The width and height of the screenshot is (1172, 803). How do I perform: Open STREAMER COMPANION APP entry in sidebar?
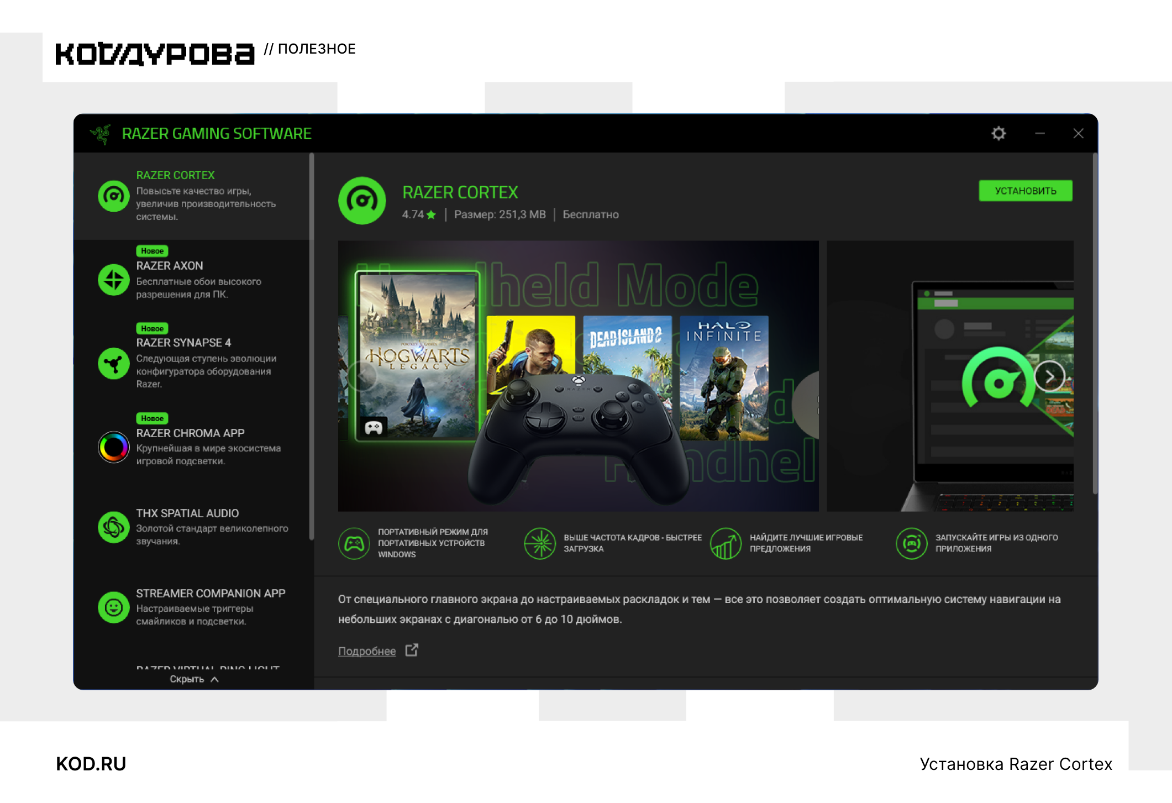click(x=193, y=607)
